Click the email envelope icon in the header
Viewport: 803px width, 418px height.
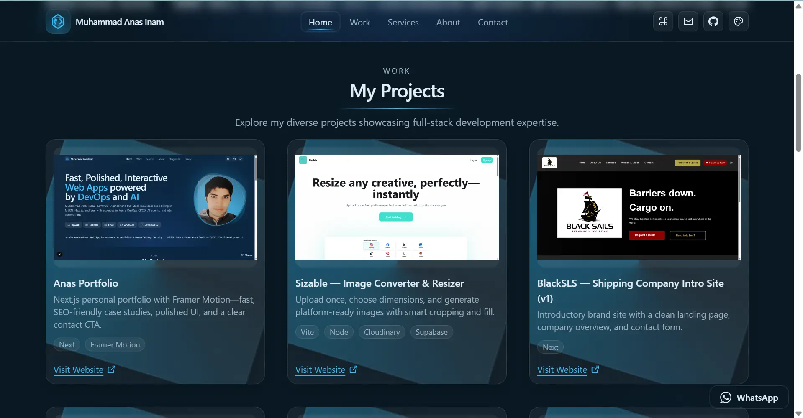pos(688,21)
